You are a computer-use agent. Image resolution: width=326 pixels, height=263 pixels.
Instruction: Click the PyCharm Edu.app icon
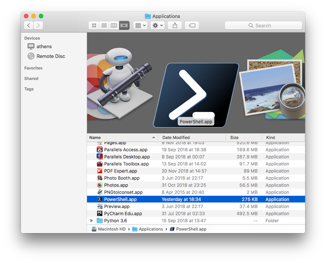[x=100, y=213]
